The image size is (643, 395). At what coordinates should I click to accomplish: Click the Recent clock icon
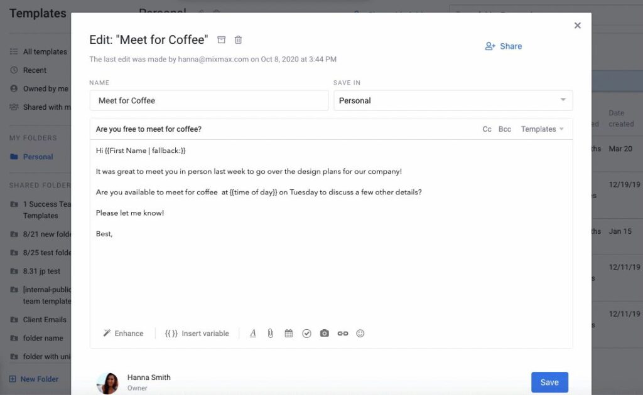pyautogui.click(x=14, y=70)
